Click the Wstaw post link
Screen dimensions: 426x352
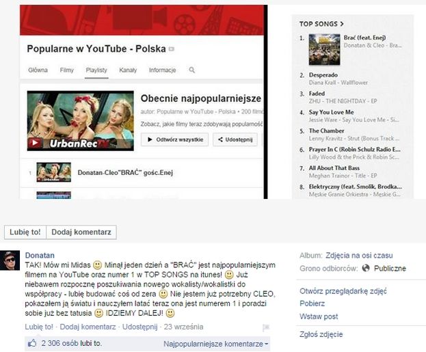(319, 316)
